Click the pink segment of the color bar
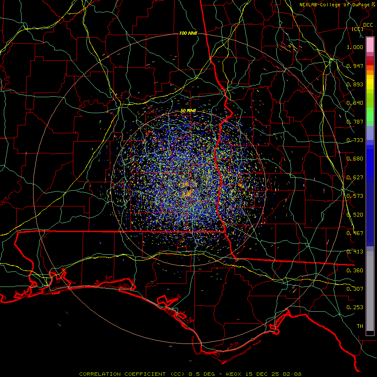This screenshot has width=377, height=377. point(370,44)
